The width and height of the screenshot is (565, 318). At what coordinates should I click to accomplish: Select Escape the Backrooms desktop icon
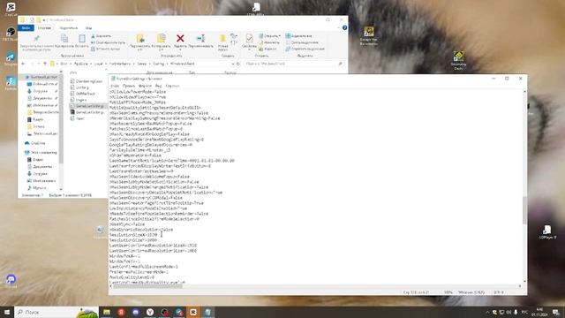(x=369, y=35)
